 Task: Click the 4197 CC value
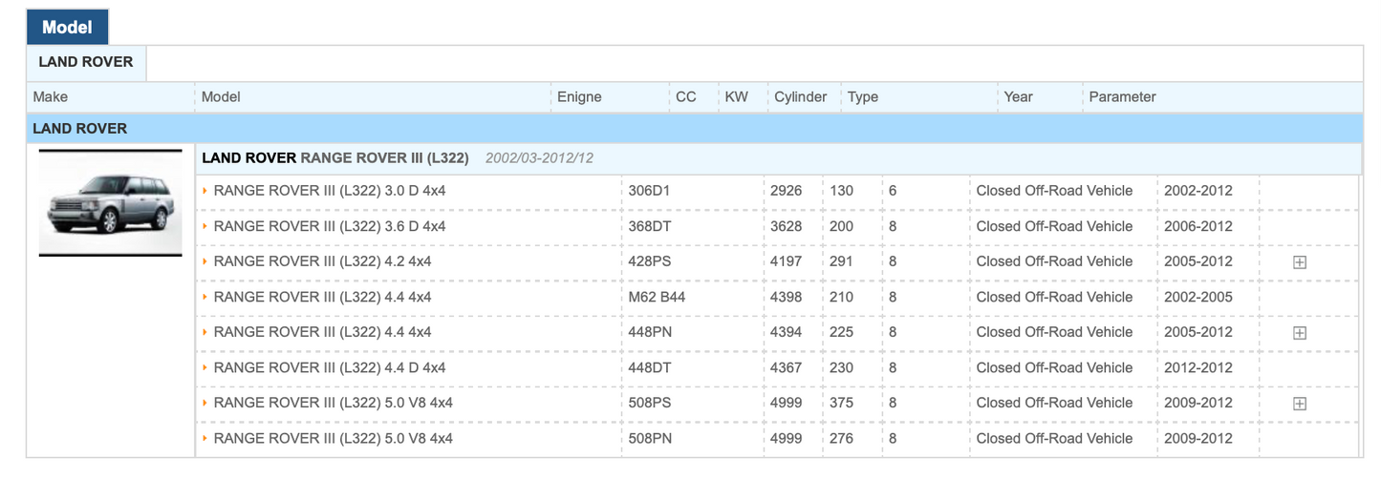(787, 261)
